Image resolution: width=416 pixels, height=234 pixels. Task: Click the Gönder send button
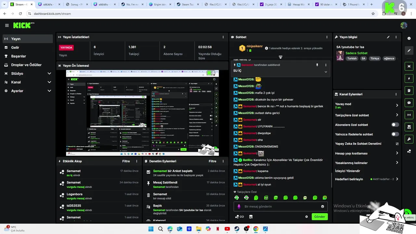(319, 217)
